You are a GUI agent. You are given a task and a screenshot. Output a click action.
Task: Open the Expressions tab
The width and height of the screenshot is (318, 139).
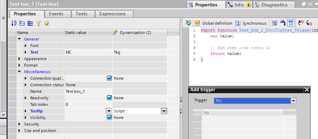(112, 14)
